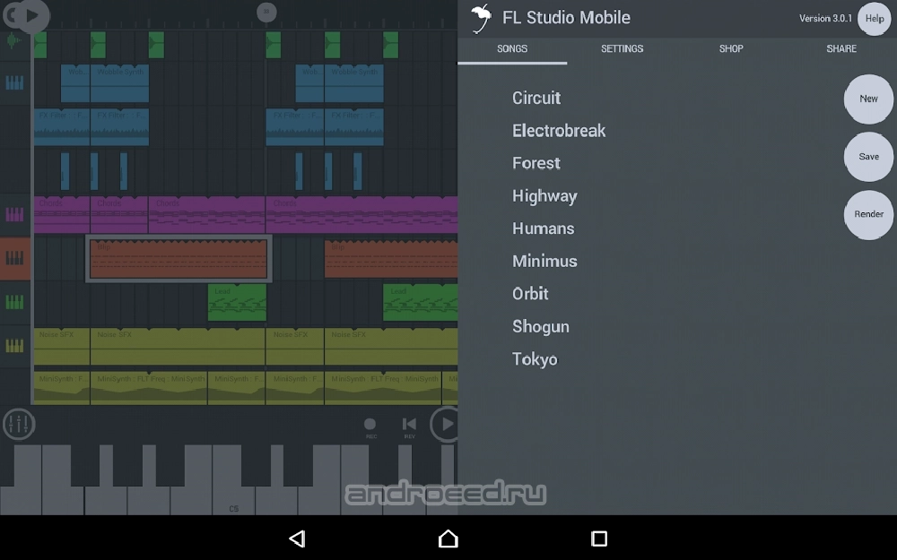Open the mixer panel icon

[x=18, y=424]
